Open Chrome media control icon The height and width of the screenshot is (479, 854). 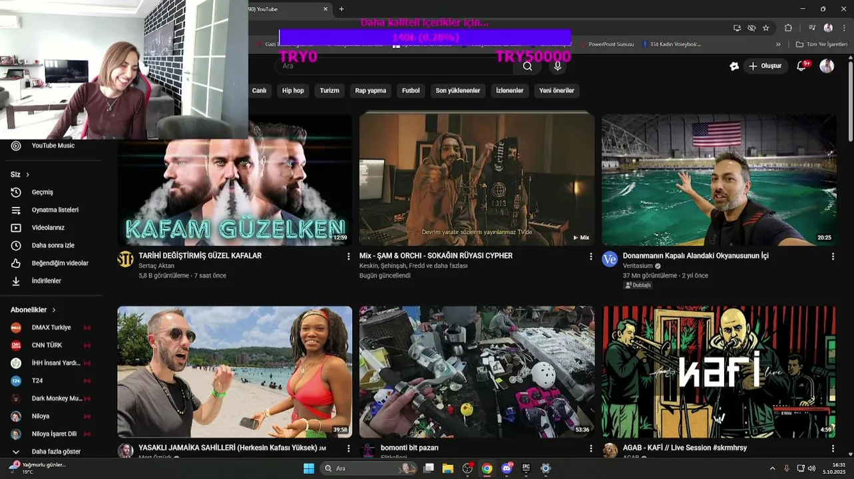[812, 28]
